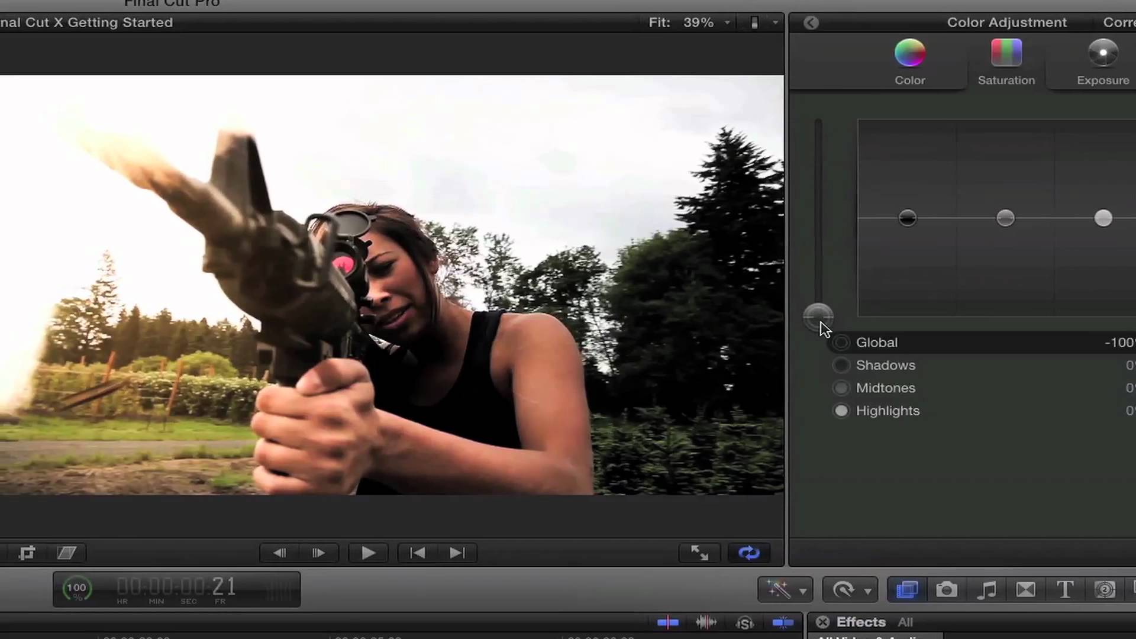Click the Transform tool icon below the viewer
This screenshot has width=1136, height=639.
coord(27,552)
